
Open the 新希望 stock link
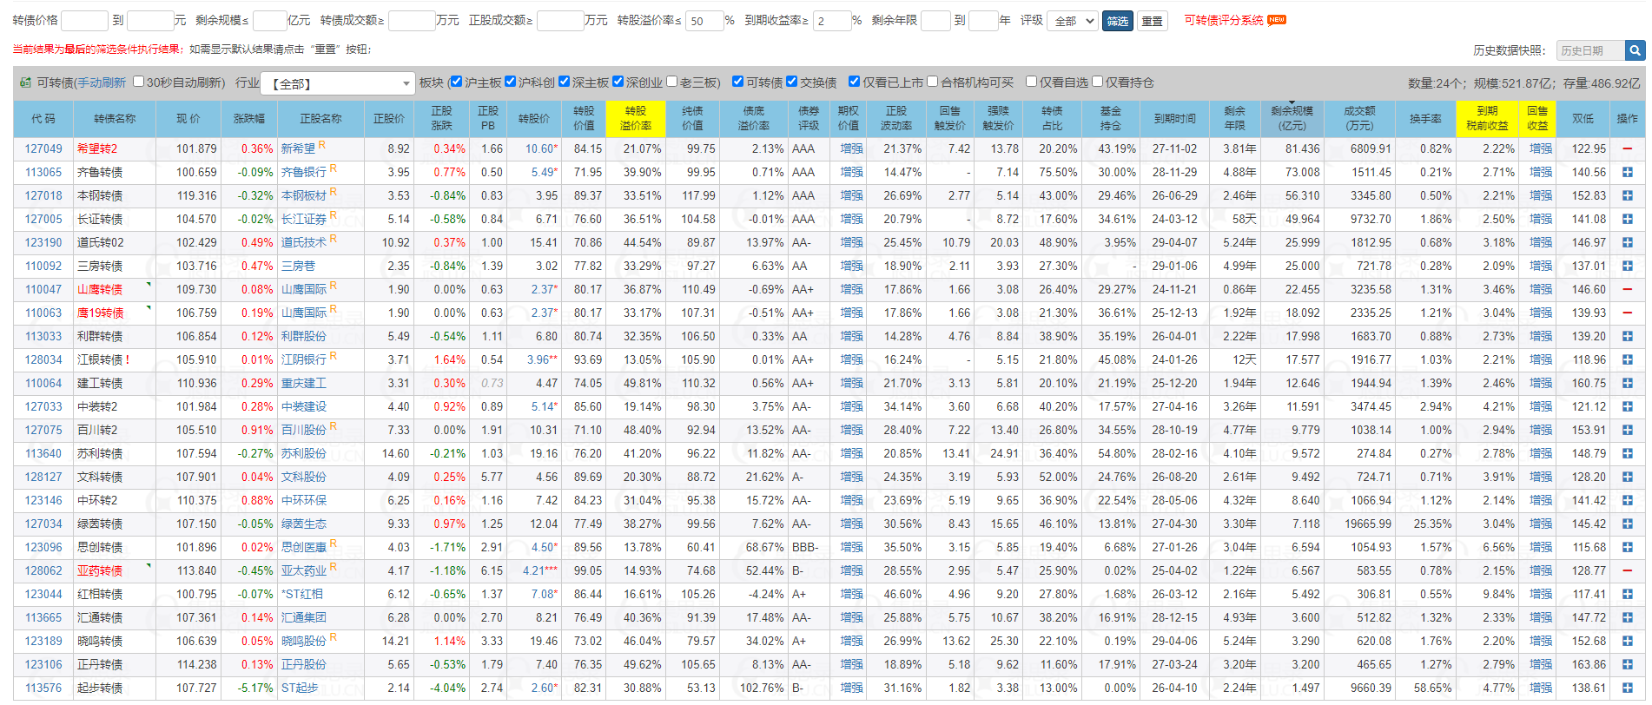coord(298,149)
